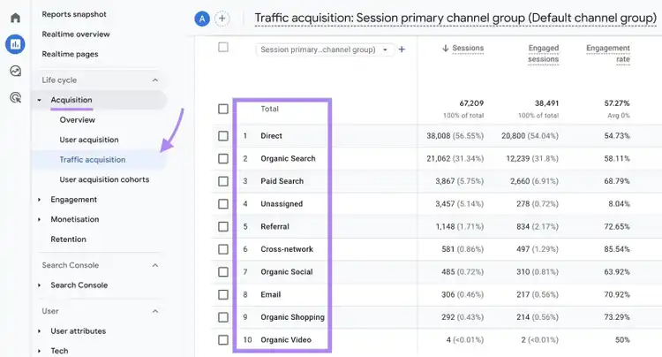Image resolution: width=662 pixels, height=357 pixels.
Task: Collapse the Search Console section chevron
Action: tap(155, 265)
